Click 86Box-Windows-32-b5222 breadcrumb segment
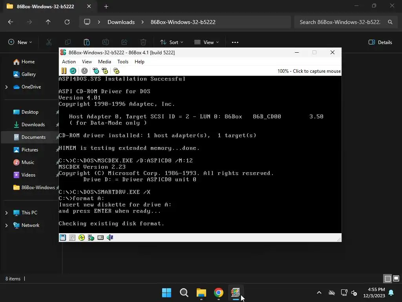This screenshot has height=302, width=402. tap(183, 22)
